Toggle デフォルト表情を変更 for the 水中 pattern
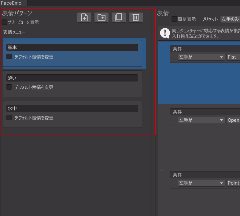This screenshot has width=240, height=216. click(x=9, y=118)
